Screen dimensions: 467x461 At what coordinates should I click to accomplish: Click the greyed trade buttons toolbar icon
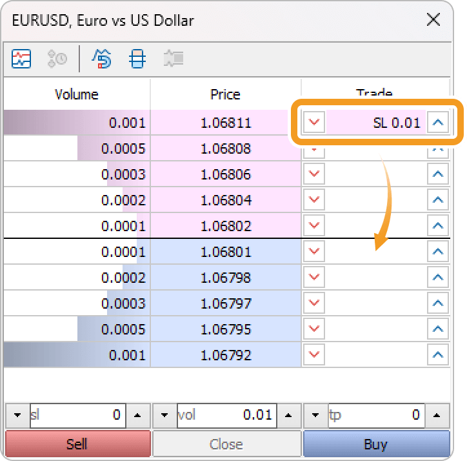point(174,58)
